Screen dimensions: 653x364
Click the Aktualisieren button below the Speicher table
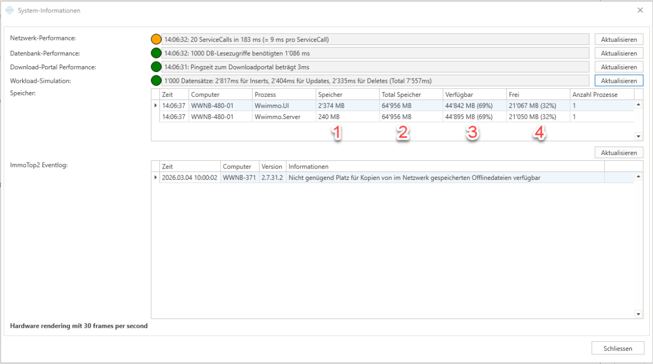click(619, 153)
